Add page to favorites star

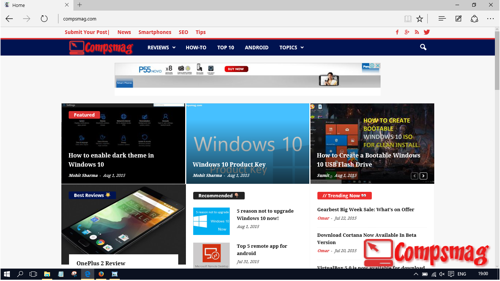(420, 19)
